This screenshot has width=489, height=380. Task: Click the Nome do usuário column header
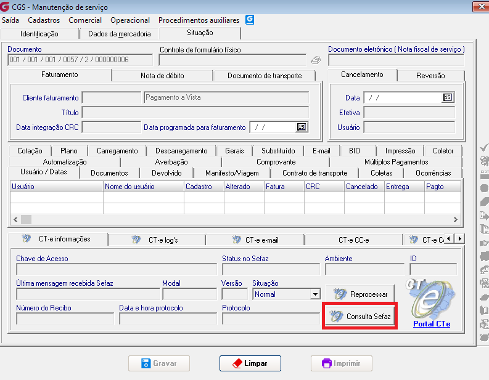[144, 187]
